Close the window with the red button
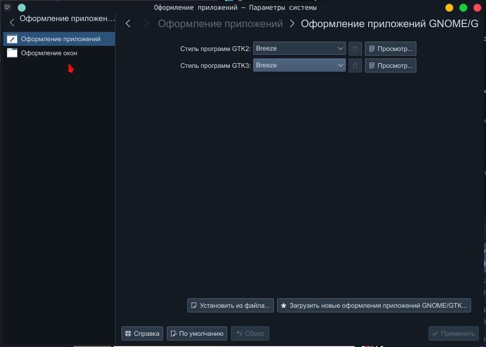 coord(477,7)
